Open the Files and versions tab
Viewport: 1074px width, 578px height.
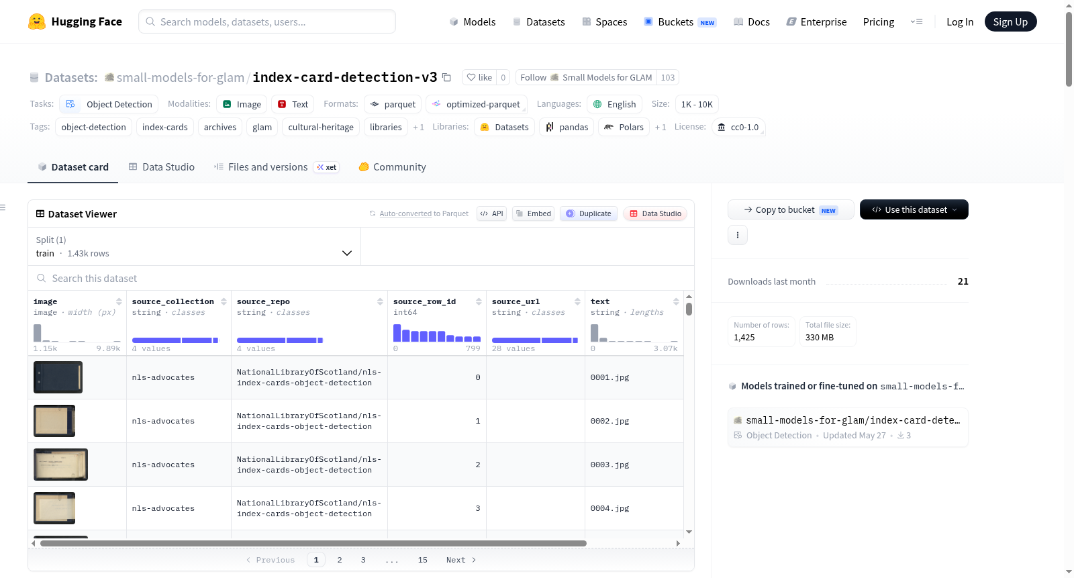click(x=276, y=167)
